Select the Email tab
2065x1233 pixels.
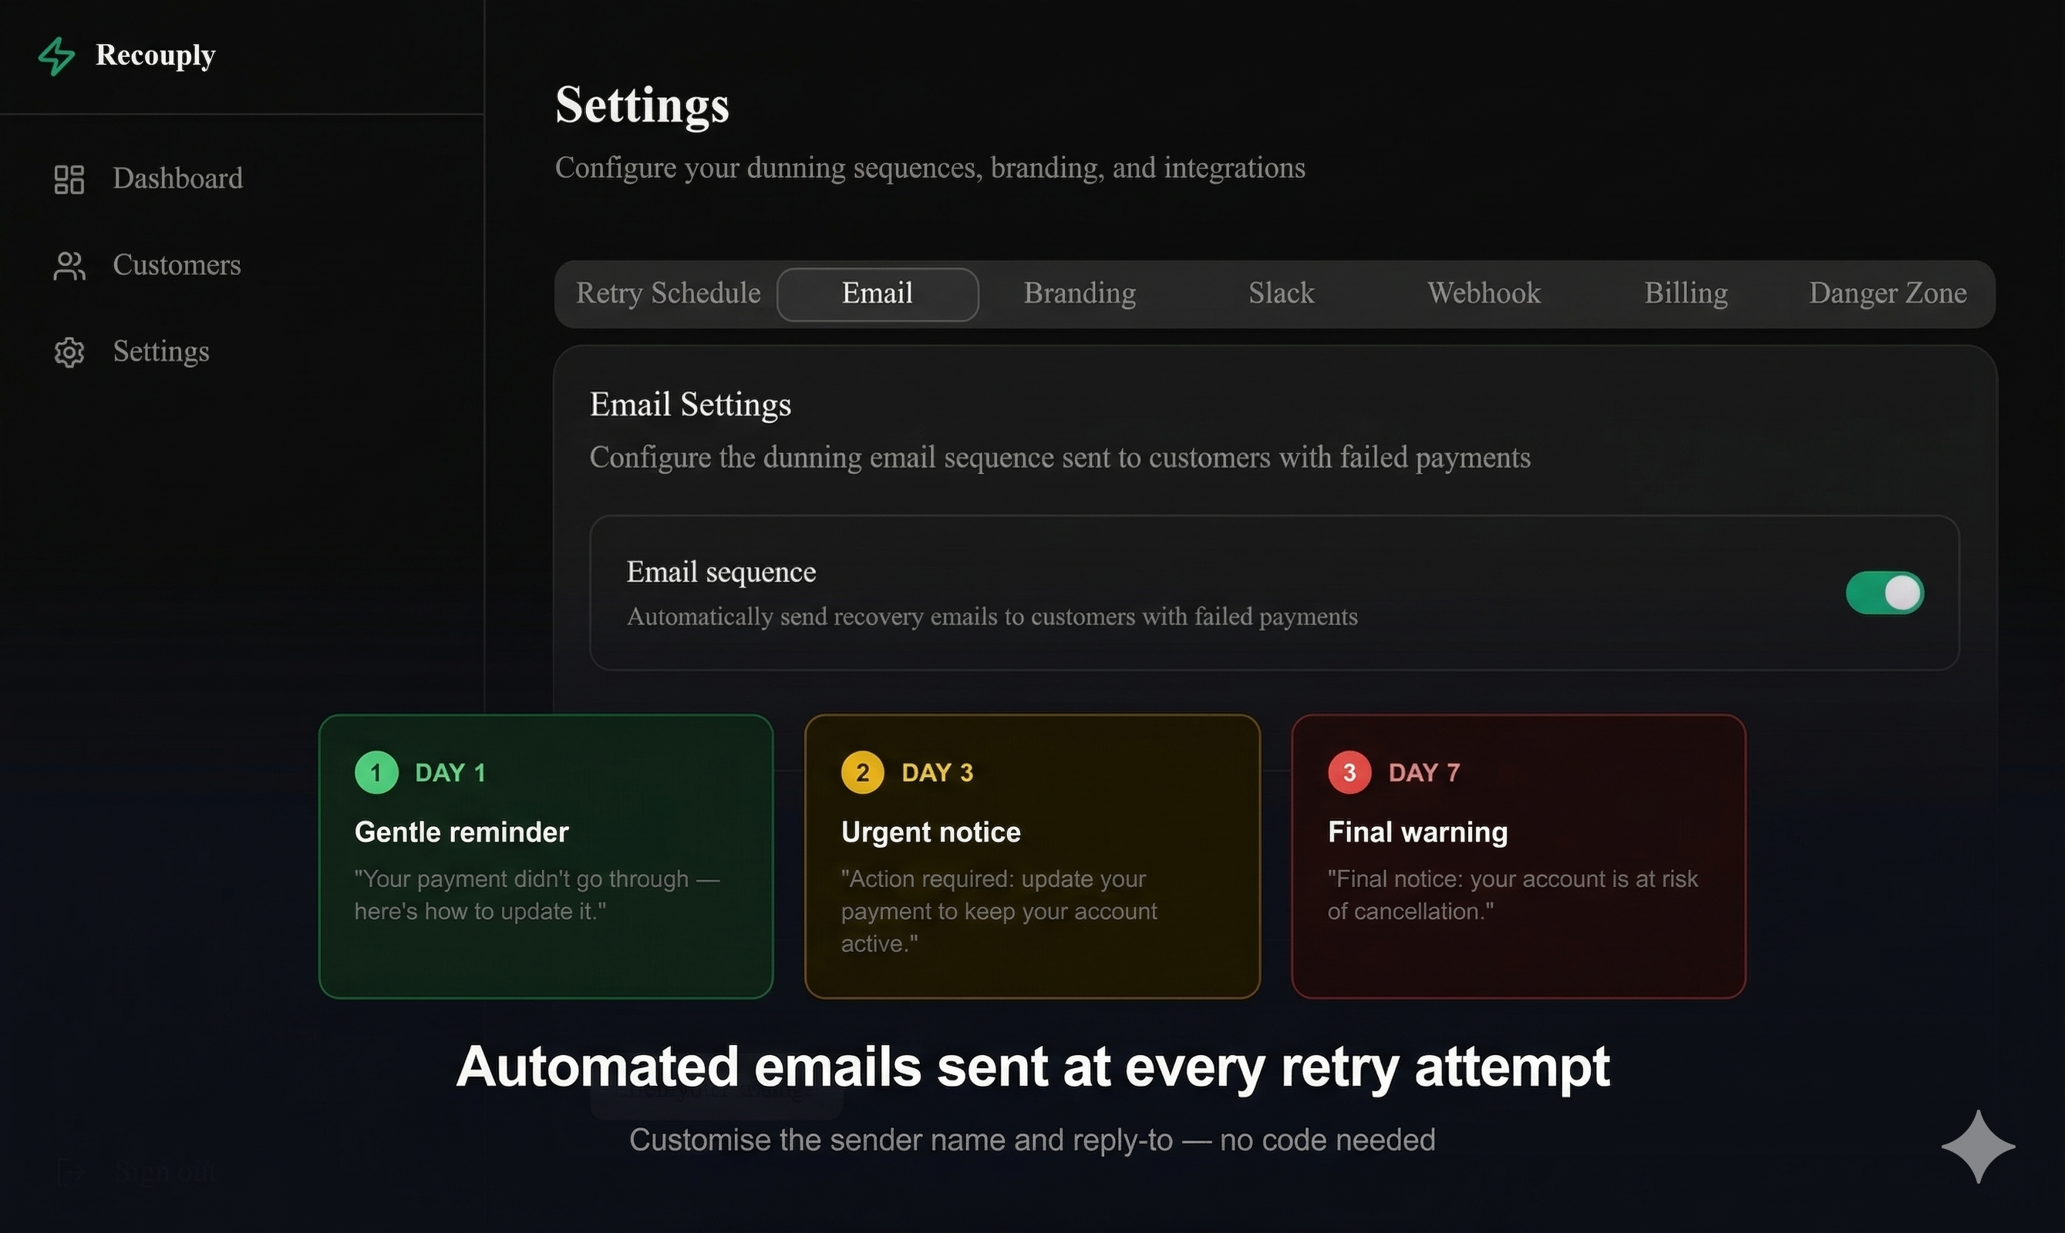877,294
